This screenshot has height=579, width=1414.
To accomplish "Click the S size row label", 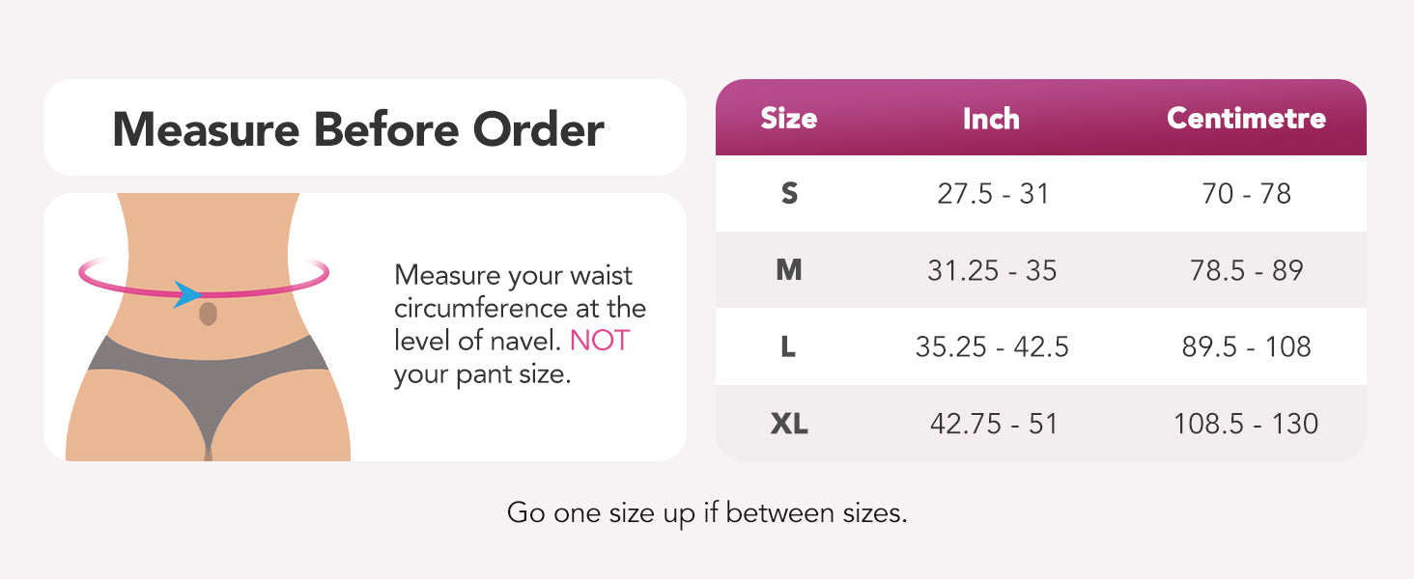I will point(789,194).
